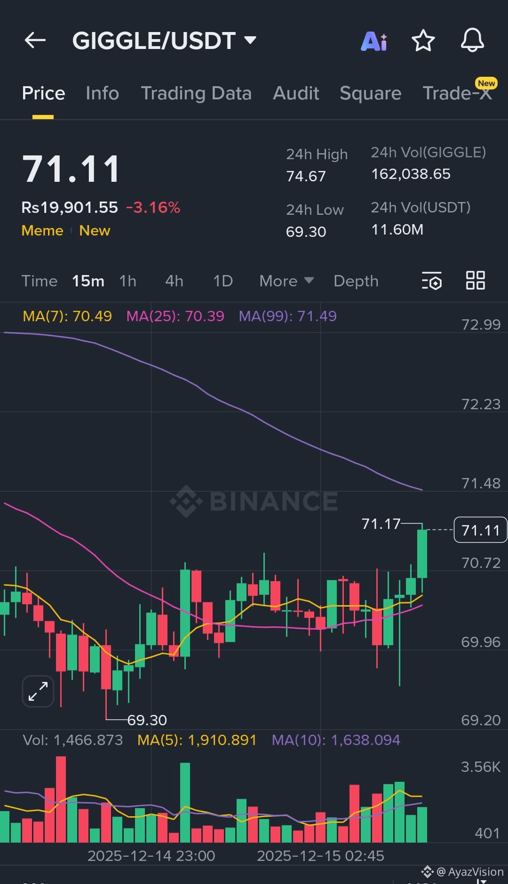
Task: Select the 1D timeframe option
Action: tap(223, 281)
